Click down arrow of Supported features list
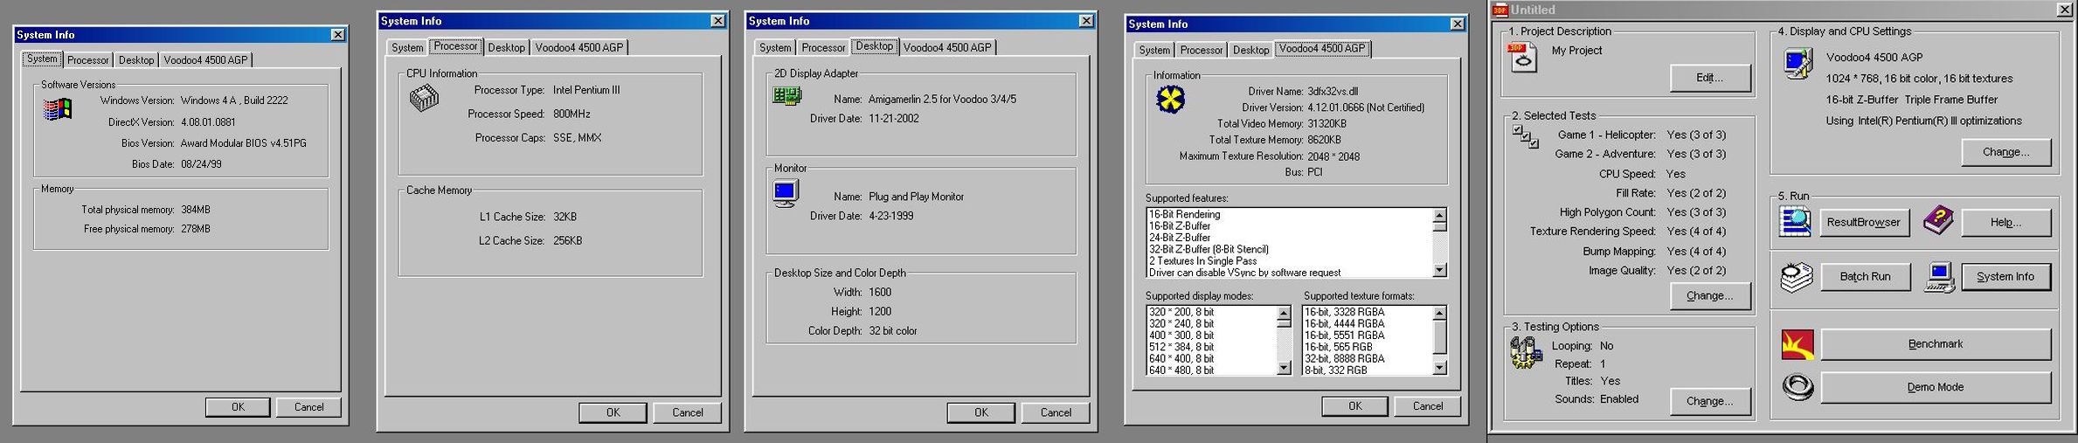 pos(1439,271)
